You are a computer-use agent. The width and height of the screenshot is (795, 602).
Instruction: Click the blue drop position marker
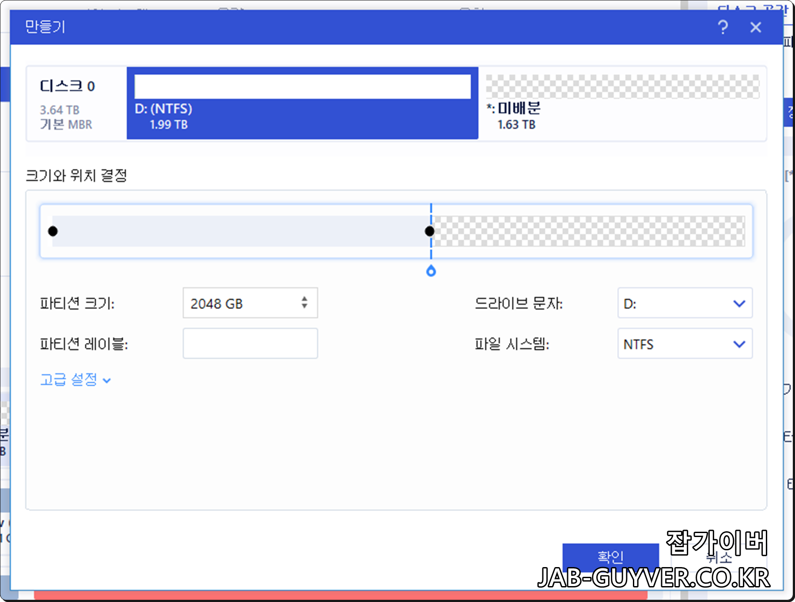pos(431,271)
